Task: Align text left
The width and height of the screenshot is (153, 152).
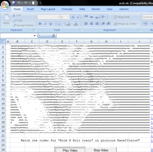Action: [x=86, y=24]
